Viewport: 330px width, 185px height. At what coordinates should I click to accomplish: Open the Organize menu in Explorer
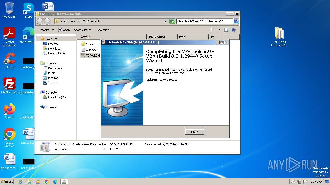click(46, 30)
